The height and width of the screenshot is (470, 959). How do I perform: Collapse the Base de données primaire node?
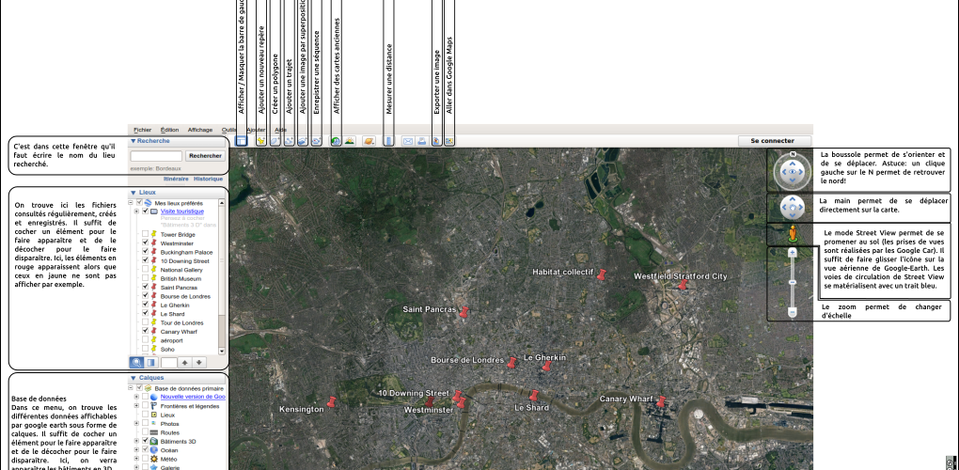tap(131, 388)
